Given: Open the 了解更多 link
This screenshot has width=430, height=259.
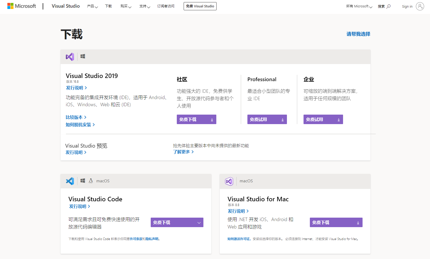Looking at the screenshot, I should tap(183, 152).
